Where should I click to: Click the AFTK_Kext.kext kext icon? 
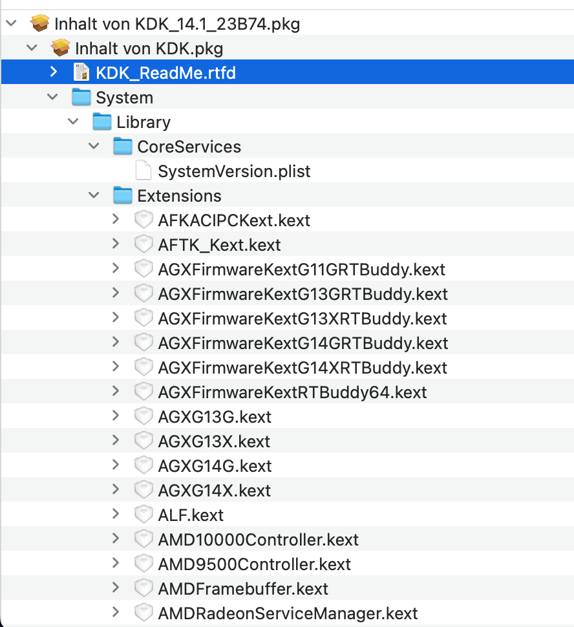pyautogui.click(x=143, y=244)
